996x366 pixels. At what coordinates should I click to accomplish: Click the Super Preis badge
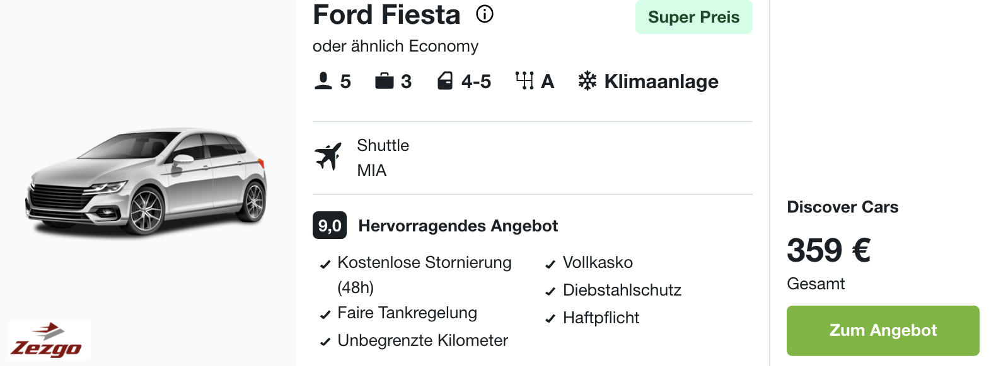coord(694,17)
